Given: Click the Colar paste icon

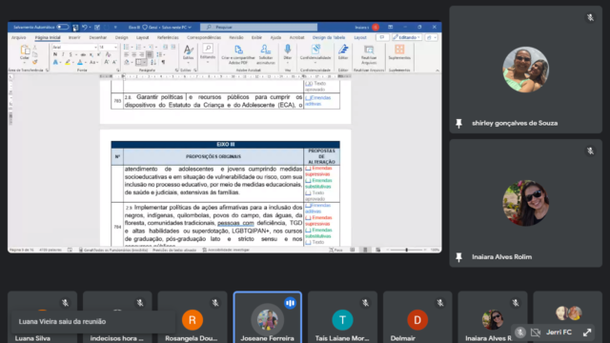Looking at the screenshot, I should point(25,50).
